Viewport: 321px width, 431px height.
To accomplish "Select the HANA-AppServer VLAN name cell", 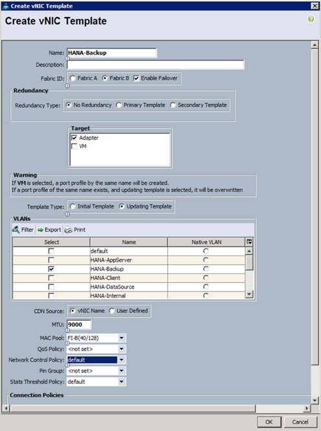I will [x=129, y=260].
